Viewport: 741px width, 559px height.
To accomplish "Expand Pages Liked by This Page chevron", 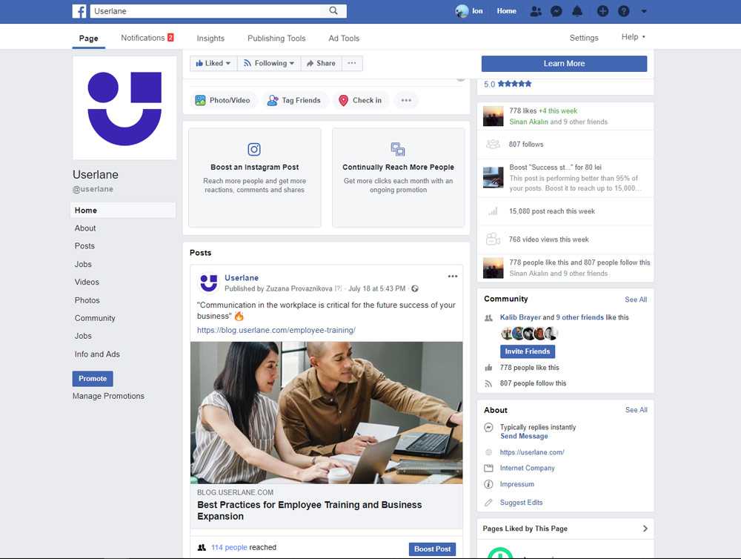I will (x=645, y=529).
